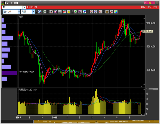This screenshot has height=124, width=160.
Task: Click the warning triangle alert icon
Action: point(69,12)
